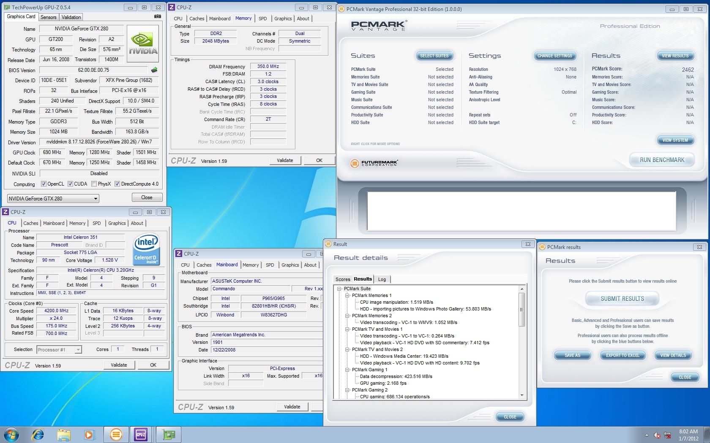The height and width of the screenshot is (443, 710).
Task: Click the SELECT SUITES button
Action: [434, 56]
